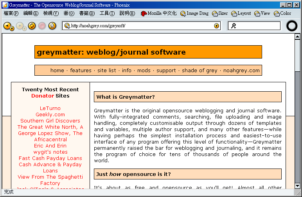Maximize the Phoenix browser window
Viewport: 302px width, 197px height.
coord(289,5)
